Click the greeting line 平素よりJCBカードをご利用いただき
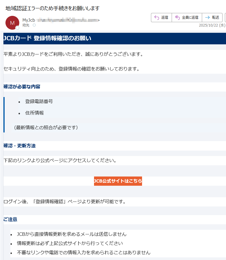The image size is (226, 260). click(x=73, y=54)
